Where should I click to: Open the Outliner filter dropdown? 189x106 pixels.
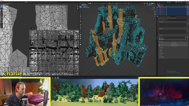186,3
